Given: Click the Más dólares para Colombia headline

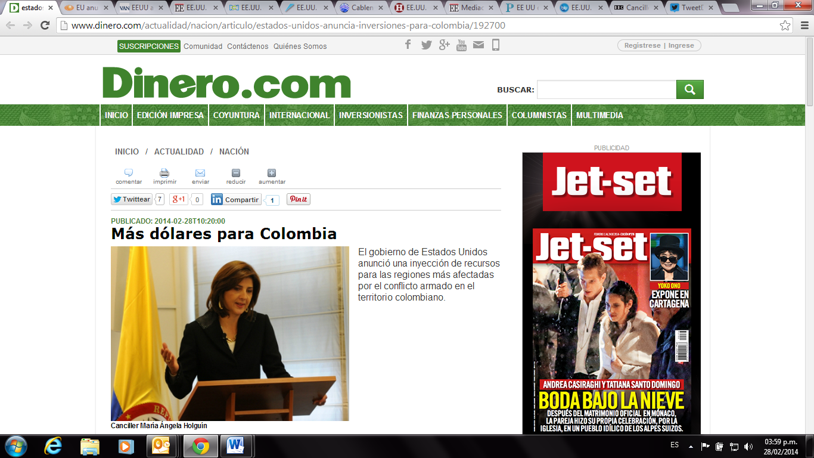Looking at the screenshot, I should (224, 234).
